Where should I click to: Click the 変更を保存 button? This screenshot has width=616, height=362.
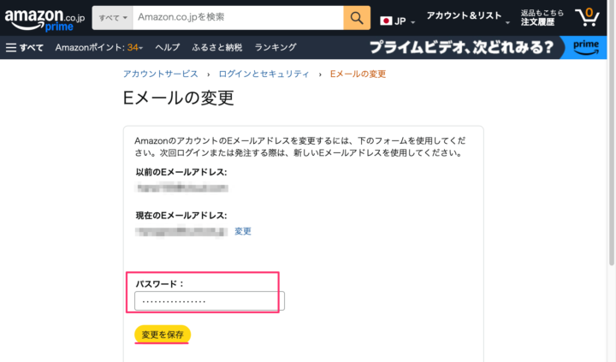point(163,334)
